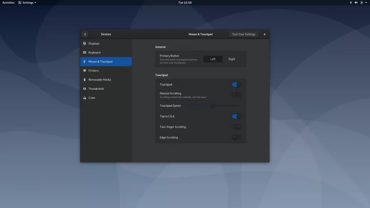Image resolution: width=370 pixels, height=208 pixels.
Task: Click the Natural Scrolling label
Action: point(170,93)
